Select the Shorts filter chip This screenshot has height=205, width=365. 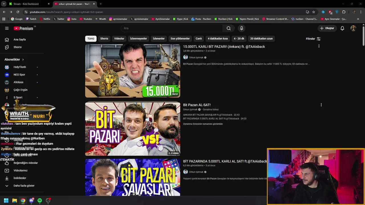(x=104, y=38)
